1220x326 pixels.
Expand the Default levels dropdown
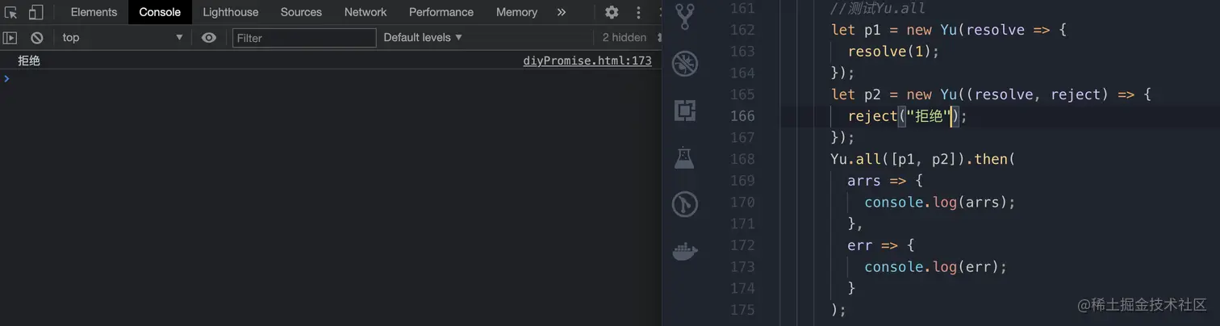point(423,37)
